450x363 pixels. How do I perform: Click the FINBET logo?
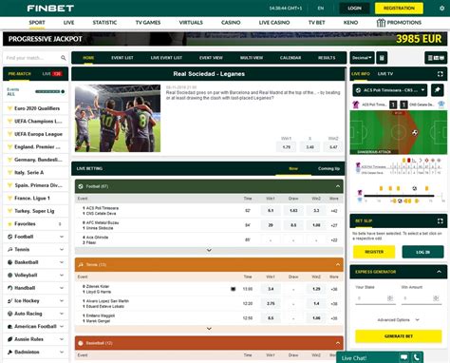coord(50,9)
